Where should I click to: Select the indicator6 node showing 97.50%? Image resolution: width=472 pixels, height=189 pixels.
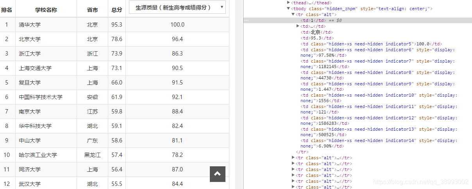(378, 52)
